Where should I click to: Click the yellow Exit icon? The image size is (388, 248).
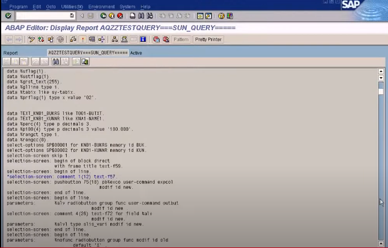111,16
